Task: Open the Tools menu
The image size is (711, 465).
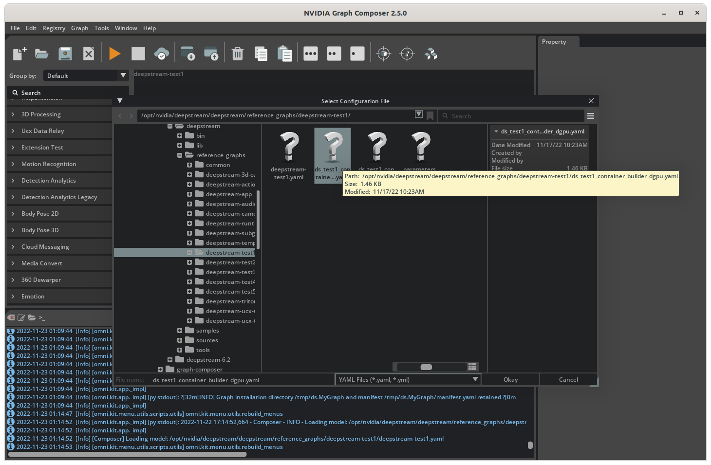Action: tap(101, 28)
